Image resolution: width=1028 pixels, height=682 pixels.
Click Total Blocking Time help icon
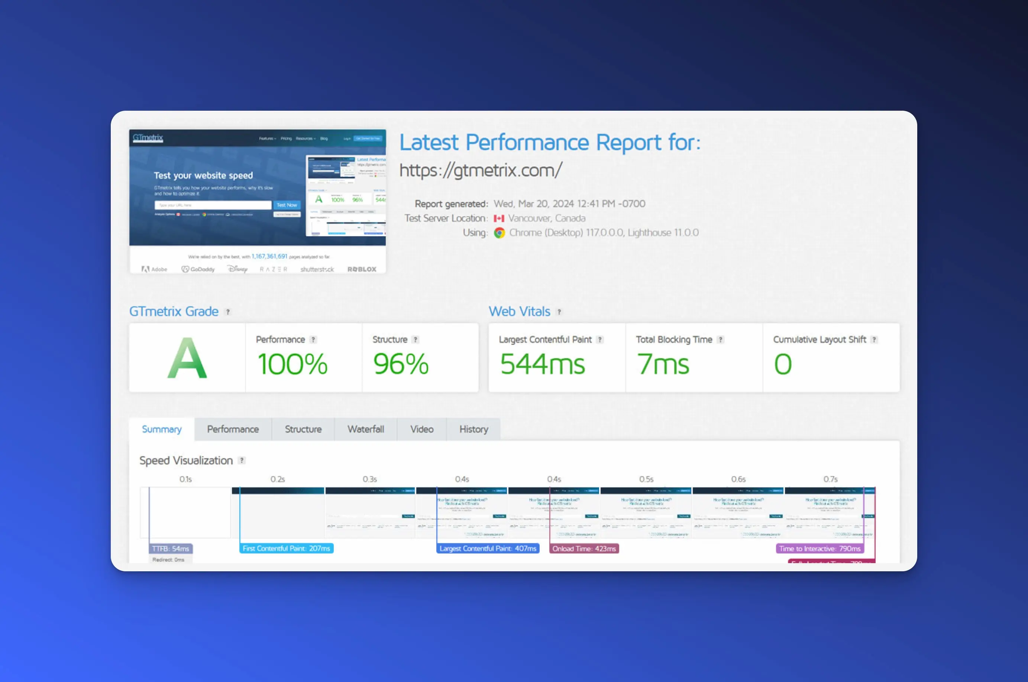[x=720, y=340]
